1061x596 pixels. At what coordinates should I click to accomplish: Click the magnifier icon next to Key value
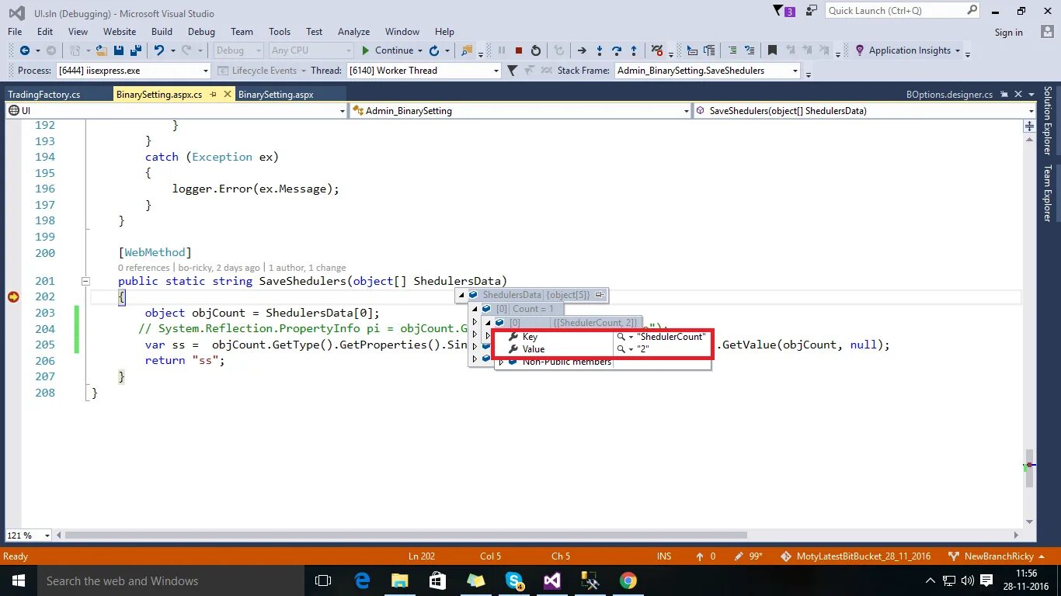(620, 336)
